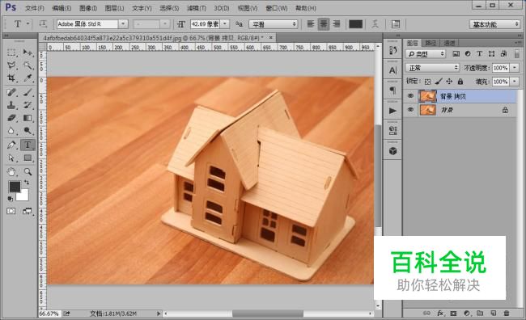Turn layer filtering on or off switch
This screenshot has height=320, width=526.
point(517,53)
